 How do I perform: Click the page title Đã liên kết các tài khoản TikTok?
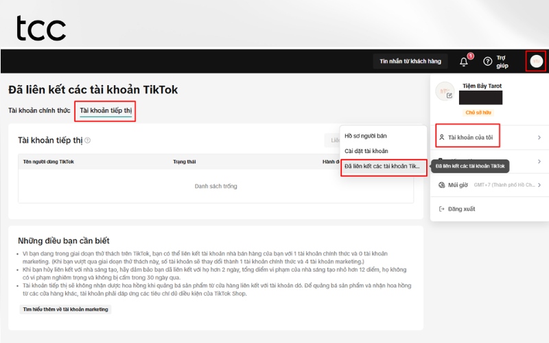[93, 90]
